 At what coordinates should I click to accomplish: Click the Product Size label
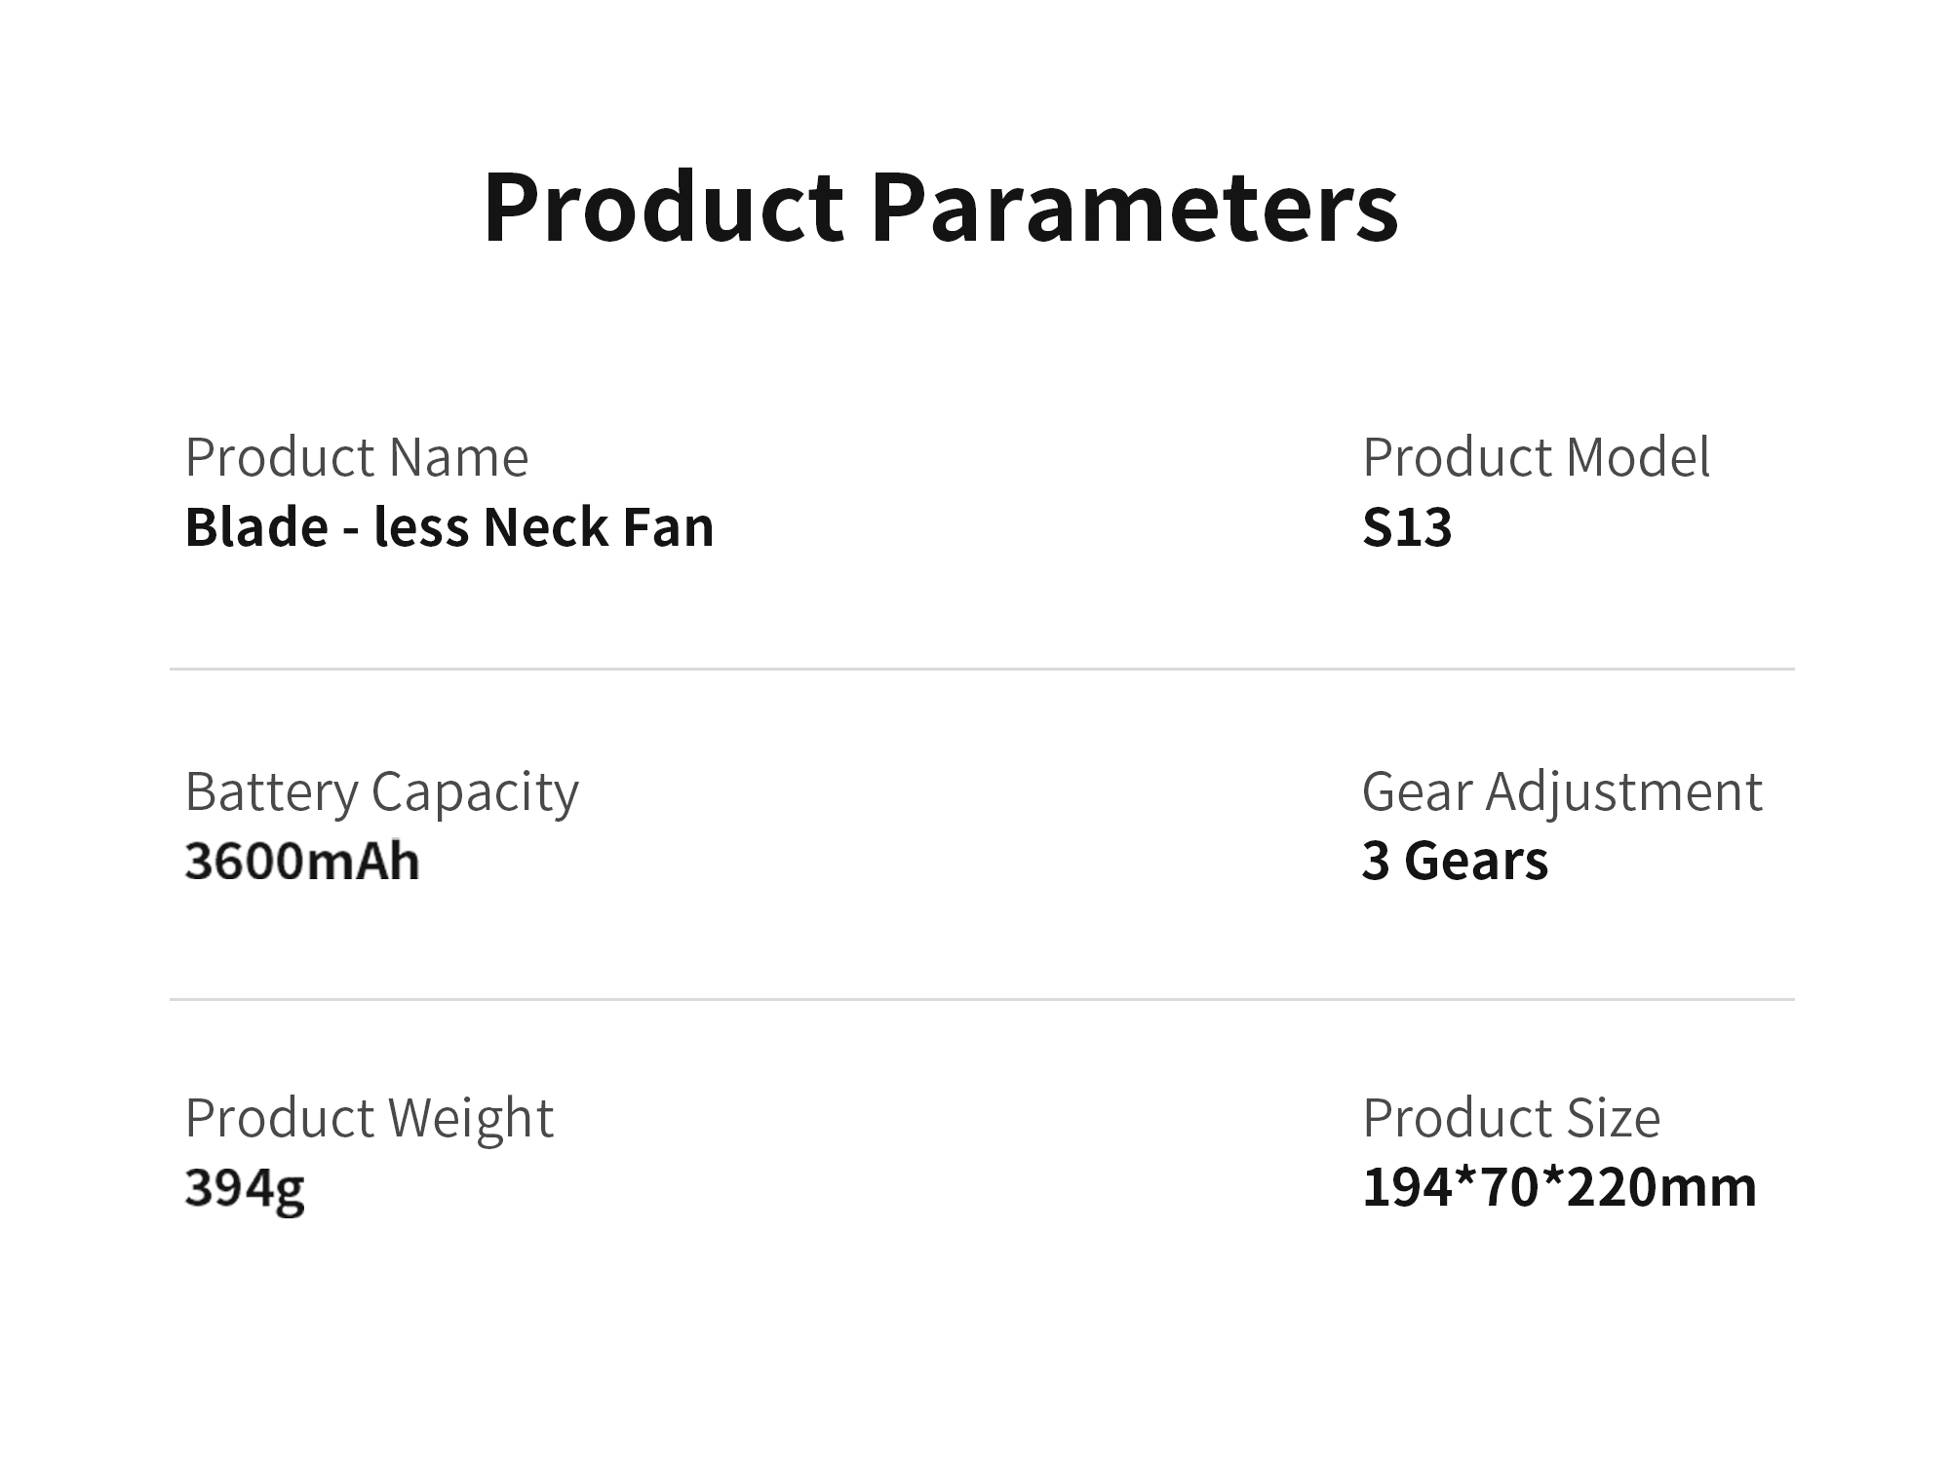pos(1510,1117)
